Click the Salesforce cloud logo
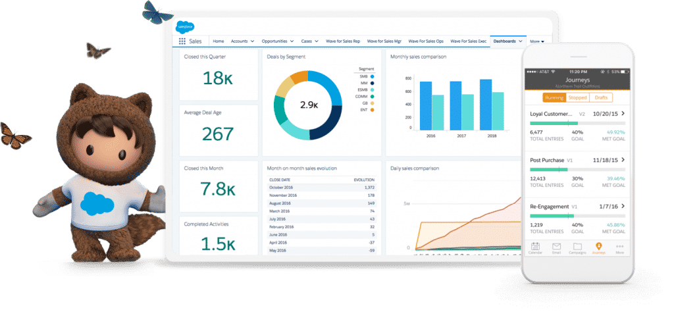Image resolution: width=674 pixels, height=312 pixels. point(184,27)
